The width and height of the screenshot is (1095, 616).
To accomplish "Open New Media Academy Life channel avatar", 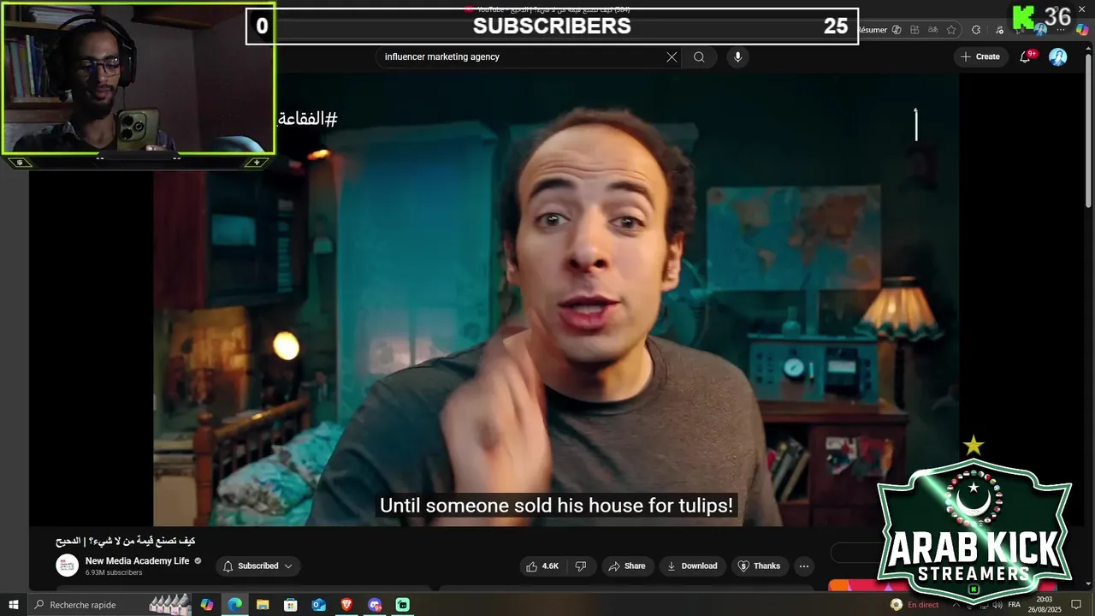I will click(x=67, y=566).
